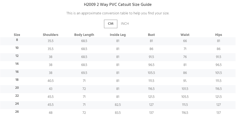The image size is (236, 117).
Task: Click the size 18 row label
Action: tap(17, 80)
